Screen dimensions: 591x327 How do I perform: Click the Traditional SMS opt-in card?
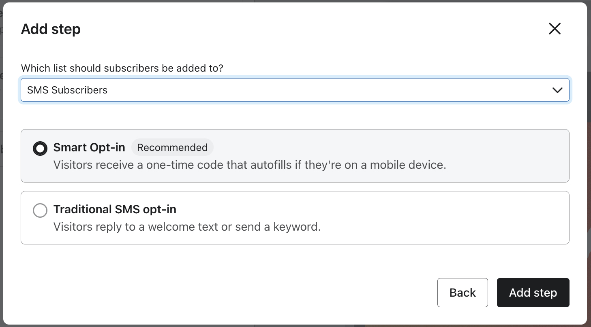coord(295,218)
